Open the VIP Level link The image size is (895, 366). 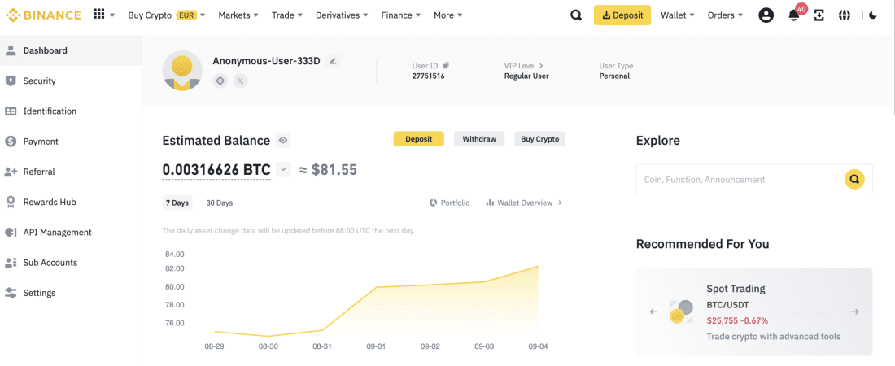tap(523, 66)
